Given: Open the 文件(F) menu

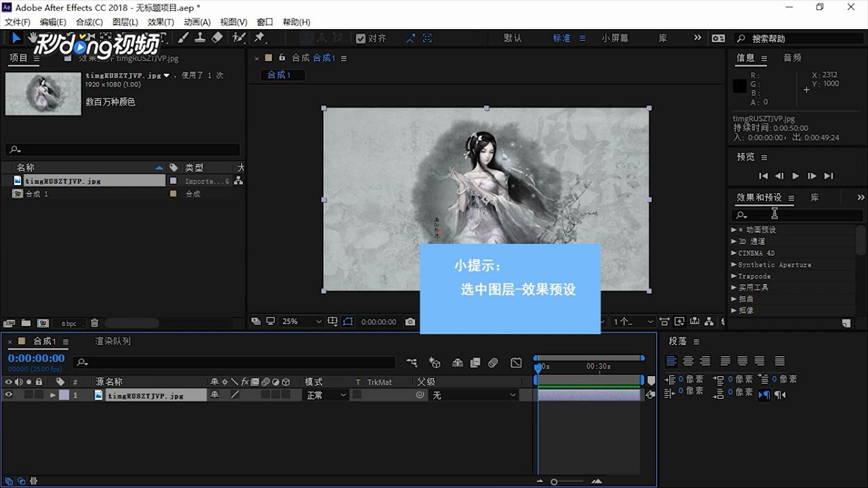Looking at the screenshot, I should [x=17, y=22].
